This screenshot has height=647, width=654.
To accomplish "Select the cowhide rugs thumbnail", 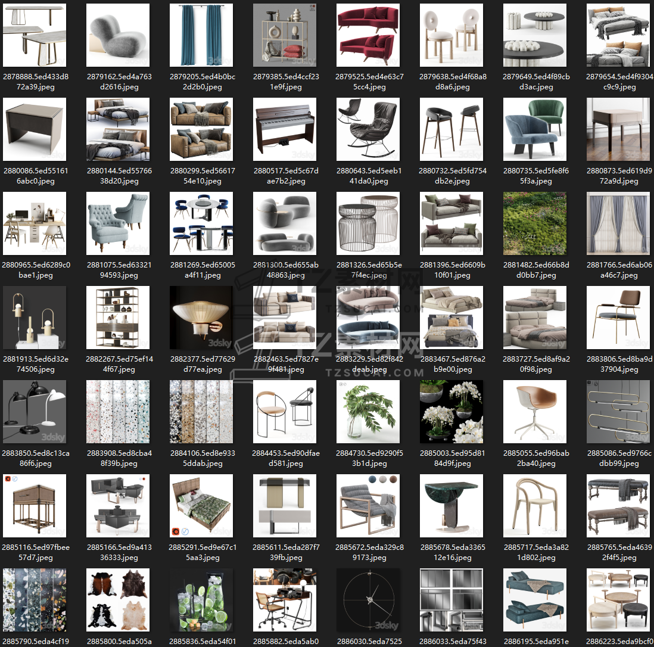I will pyautogui.click(x=118, y=600).
